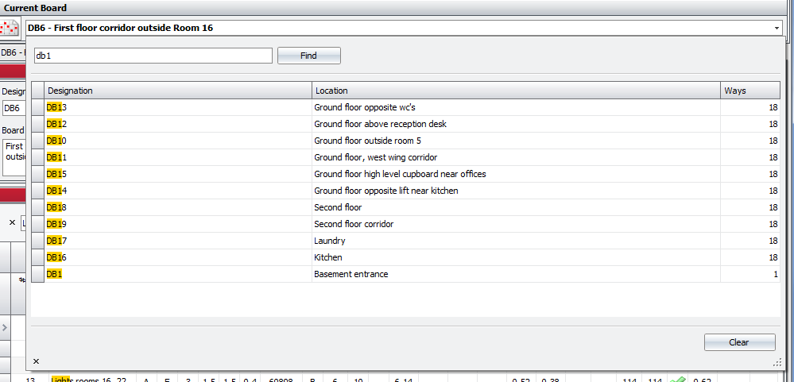
Task: Click the green check mark in bottom row
Action: click(678, 380)
